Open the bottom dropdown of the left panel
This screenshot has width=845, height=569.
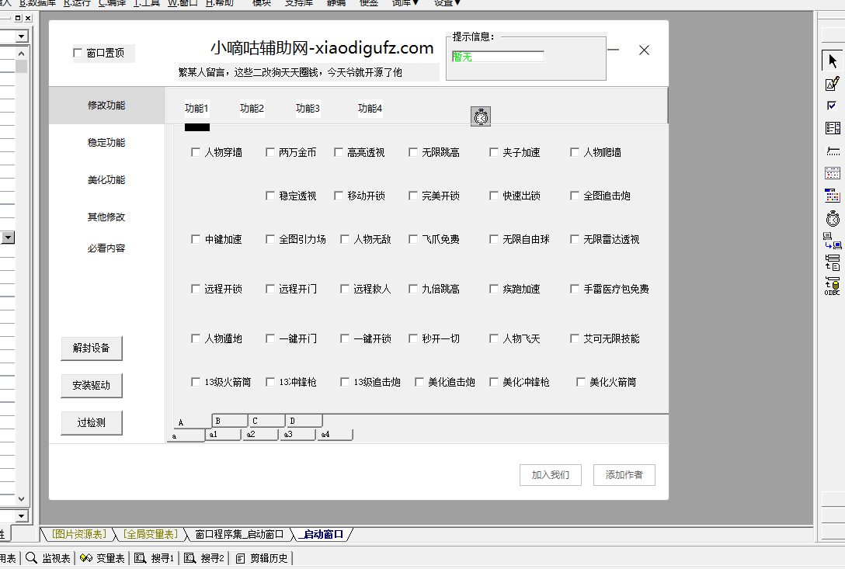click(22, 516)
